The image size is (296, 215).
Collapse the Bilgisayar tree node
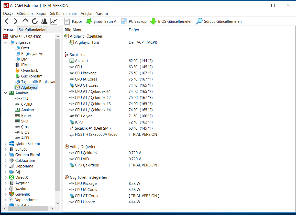point(6,42)
